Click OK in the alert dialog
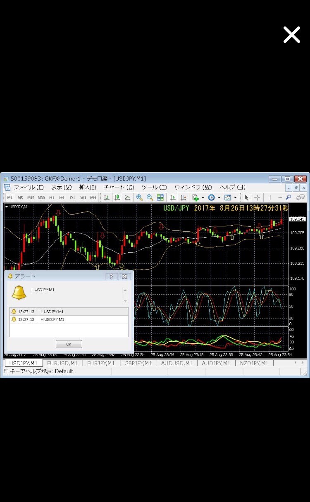The image size is (310, 502). [69, 344]
